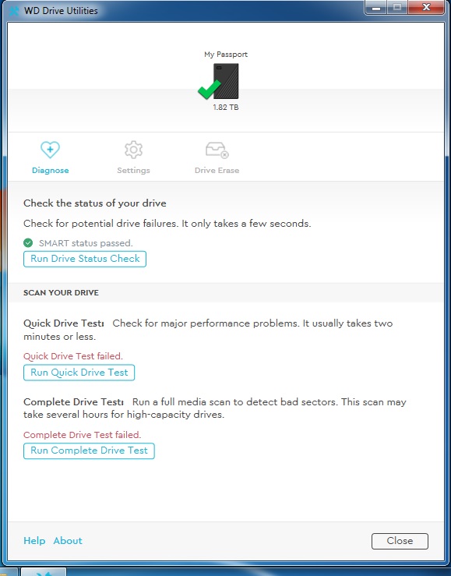Viewport: 451px width, 576px height.
Task: Click the Diagnose heart icon
Action: coord(51,150)
